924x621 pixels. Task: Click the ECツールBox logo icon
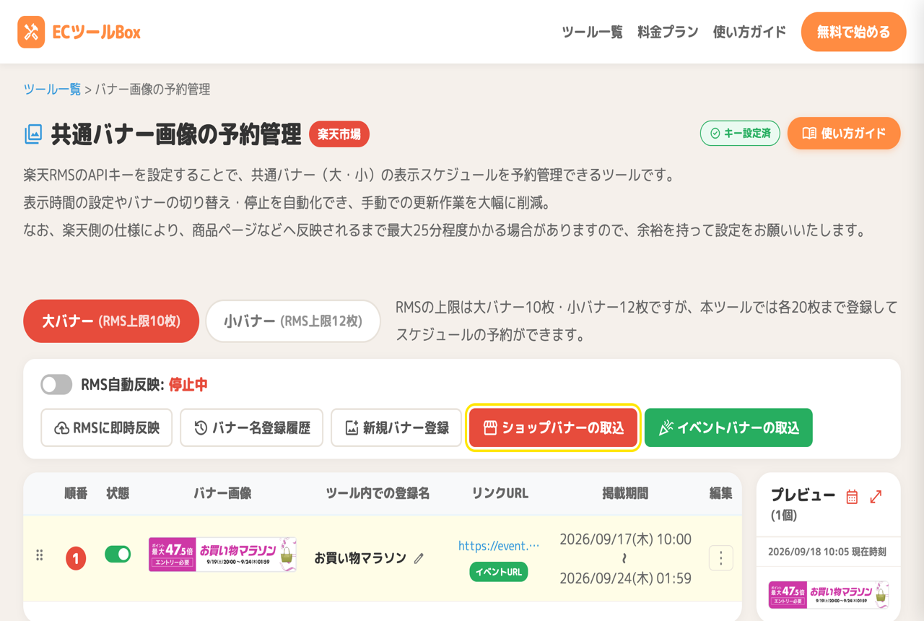[31, 32]
